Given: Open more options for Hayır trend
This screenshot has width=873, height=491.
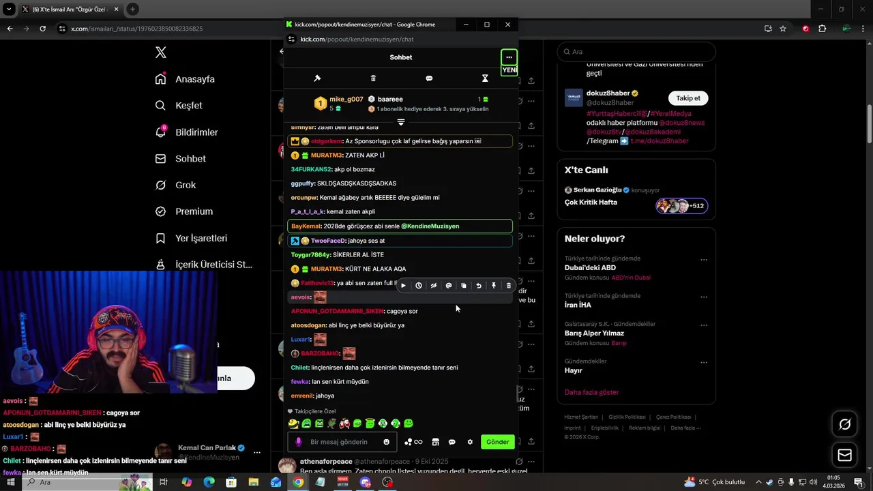Looking at the screenshot, I should pos(704,362).
